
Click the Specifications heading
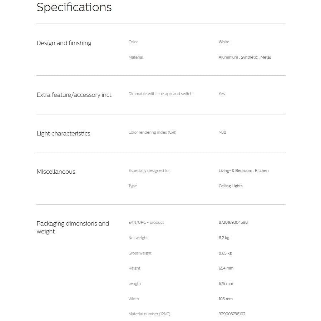pos(74,8)
